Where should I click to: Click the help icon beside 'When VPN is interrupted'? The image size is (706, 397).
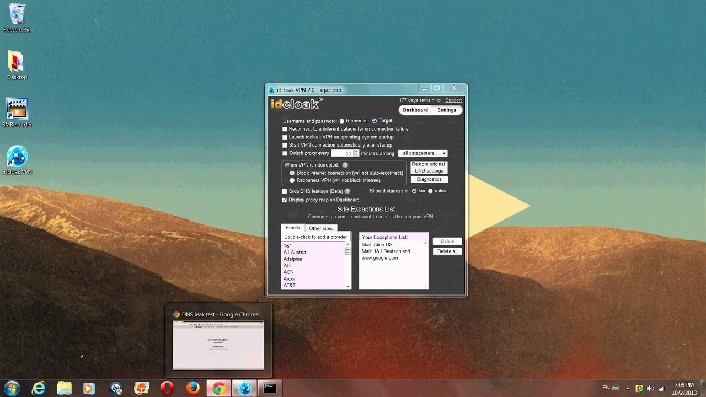(345, 165)
